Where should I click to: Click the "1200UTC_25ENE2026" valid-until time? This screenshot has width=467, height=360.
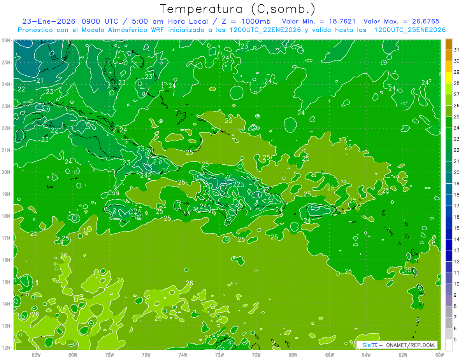410,30
